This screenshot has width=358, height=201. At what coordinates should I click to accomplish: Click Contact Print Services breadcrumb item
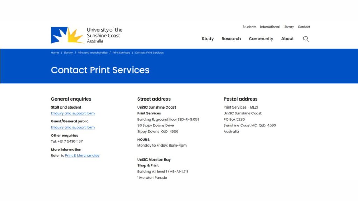tap(149, 53)
